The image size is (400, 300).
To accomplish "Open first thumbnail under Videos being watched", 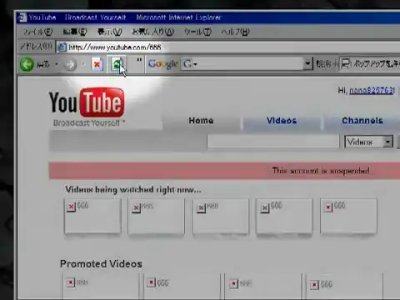I will [92, 216].
